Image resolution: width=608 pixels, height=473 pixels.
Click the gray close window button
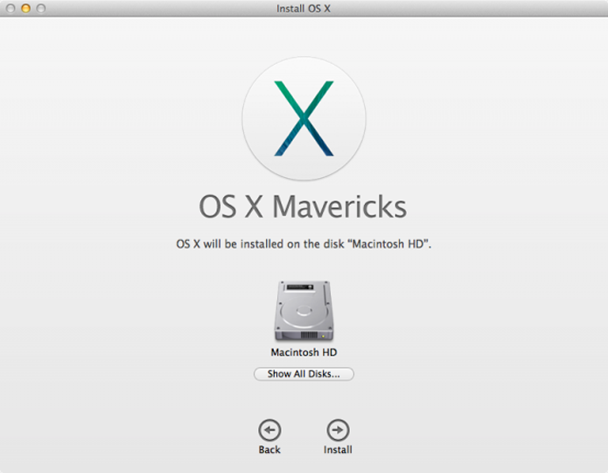coord(10,8)
